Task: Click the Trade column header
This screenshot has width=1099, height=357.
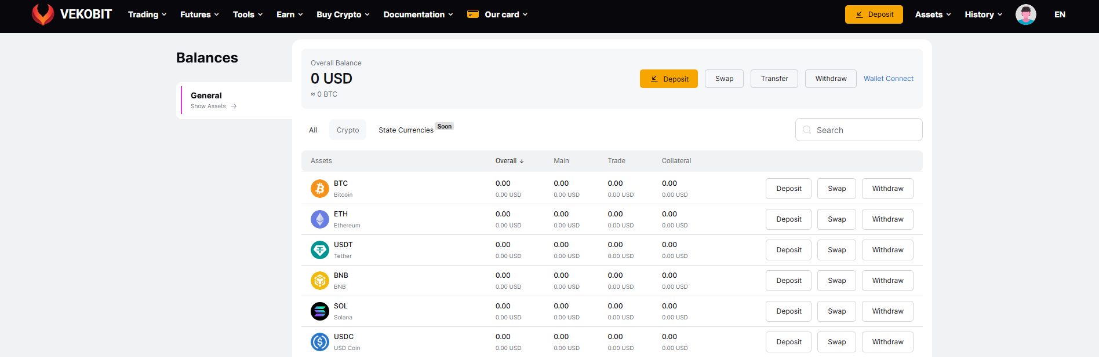Action: tap(616, 161)
